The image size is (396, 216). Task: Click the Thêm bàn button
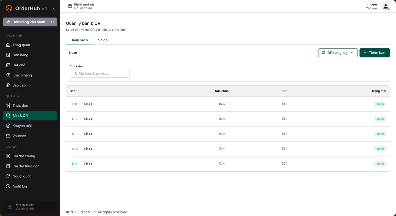[375, 53]
